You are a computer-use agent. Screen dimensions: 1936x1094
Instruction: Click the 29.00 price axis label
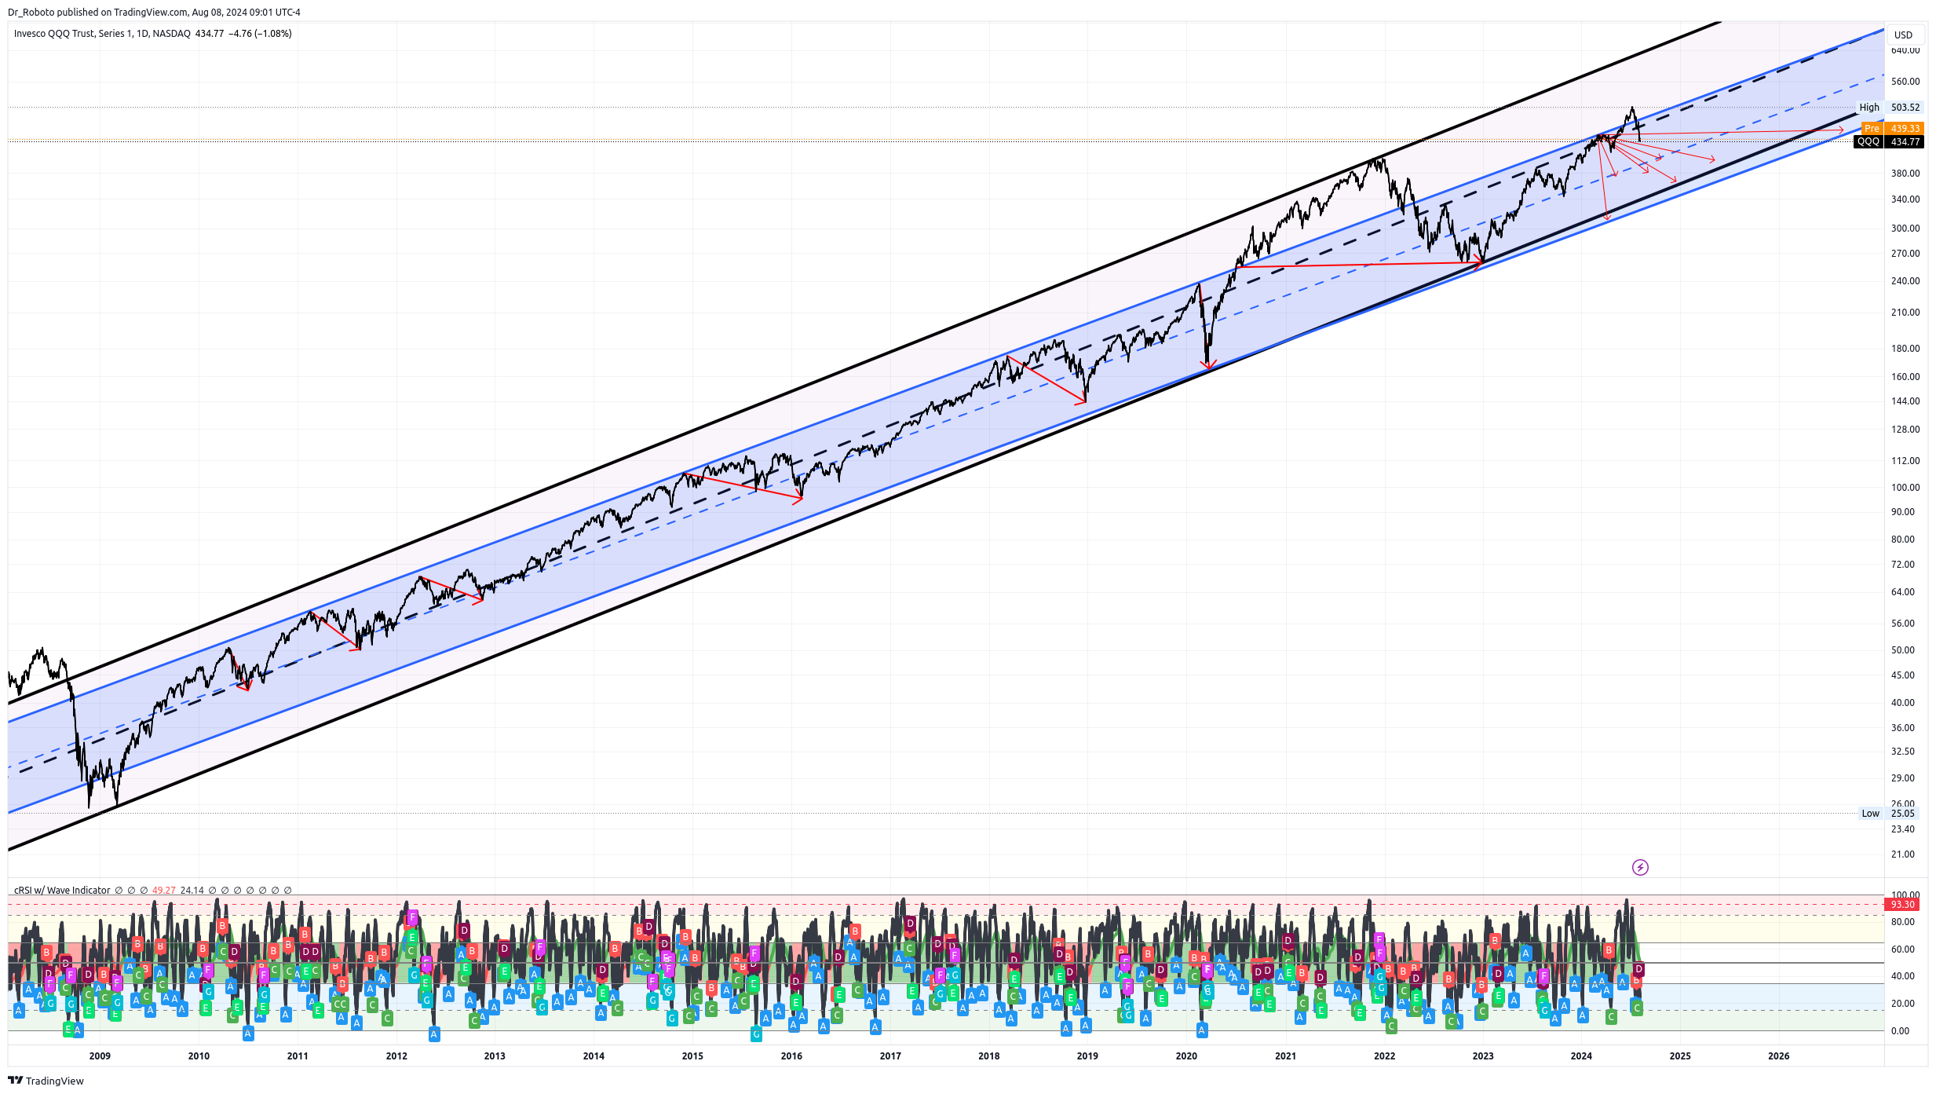[x=1903, y=778]
